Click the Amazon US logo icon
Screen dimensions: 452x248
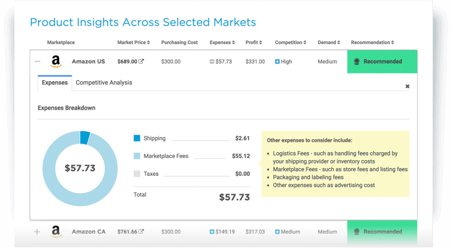(56, 62)
